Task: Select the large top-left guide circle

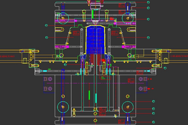Action: [63, 18]
